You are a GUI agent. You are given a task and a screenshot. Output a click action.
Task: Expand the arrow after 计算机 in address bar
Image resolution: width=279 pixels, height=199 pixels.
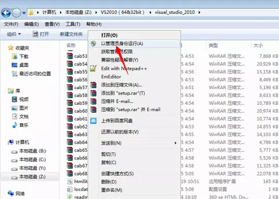point(61,12)
